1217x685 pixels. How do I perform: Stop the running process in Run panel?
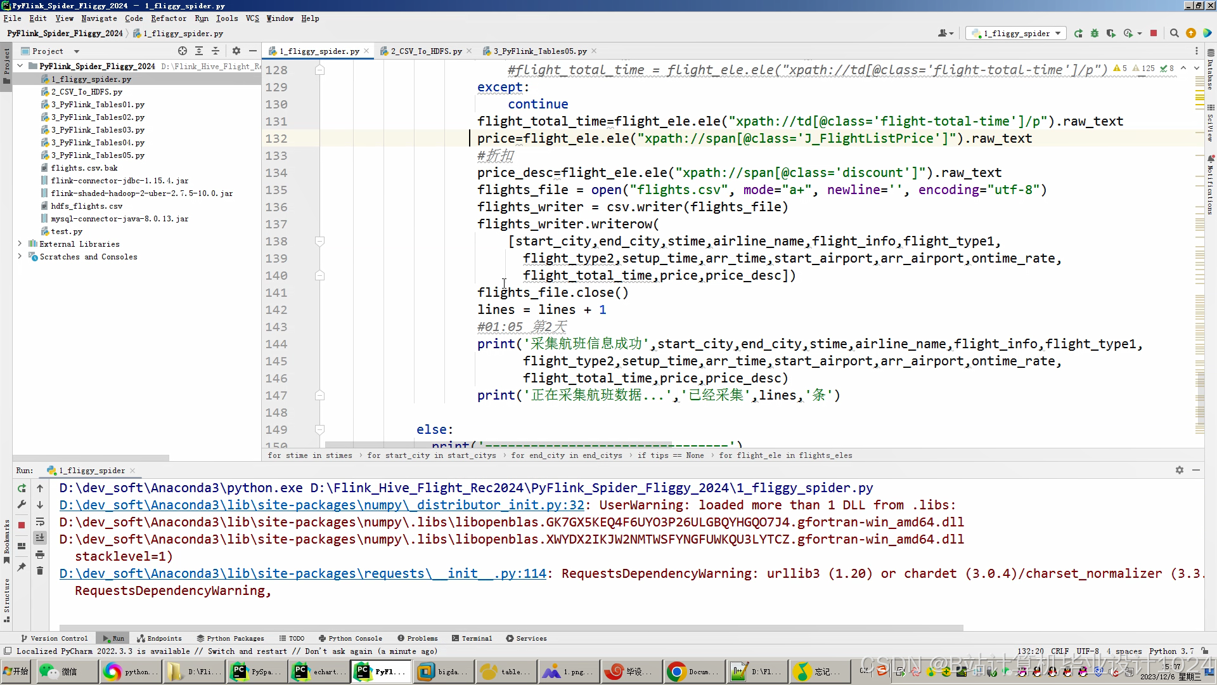(22, 525)
